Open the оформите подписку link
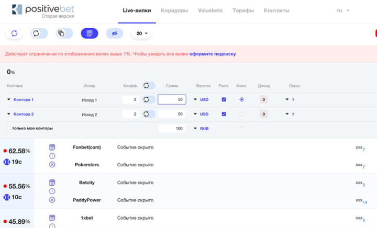The width and height of the screenshot is (377, 228). [x=213, y=54]
